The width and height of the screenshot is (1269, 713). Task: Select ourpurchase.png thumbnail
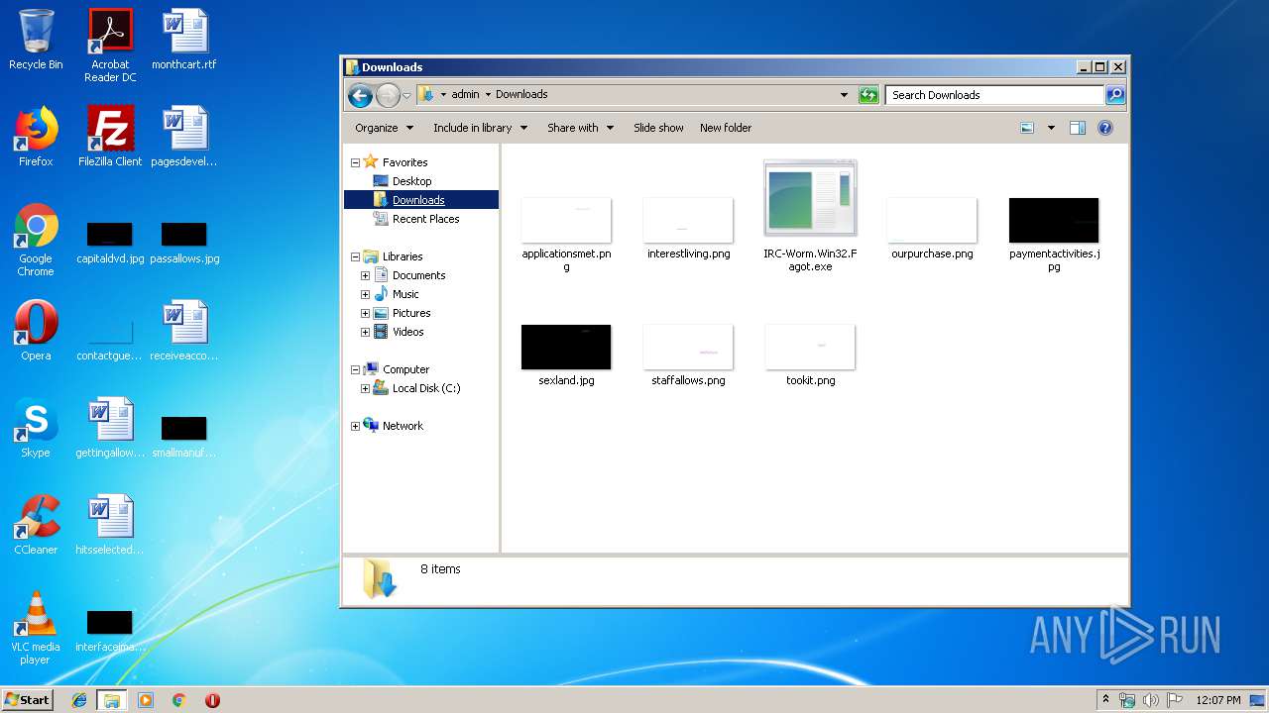tap(932, 228)
